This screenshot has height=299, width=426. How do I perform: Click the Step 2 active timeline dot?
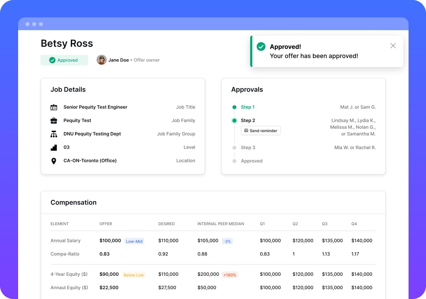pyautogui.click(x=234, y=121)
